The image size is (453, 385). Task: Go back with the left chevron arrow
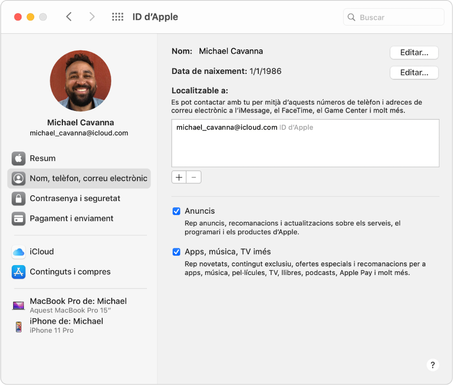point(69,17)
